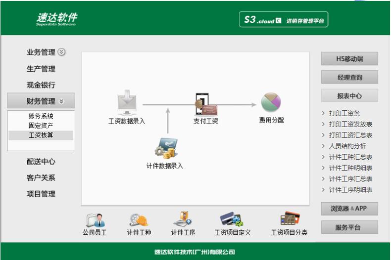The image size is (391, 260).
Task: Click the 服务平台 button
Action: [349, 227]
